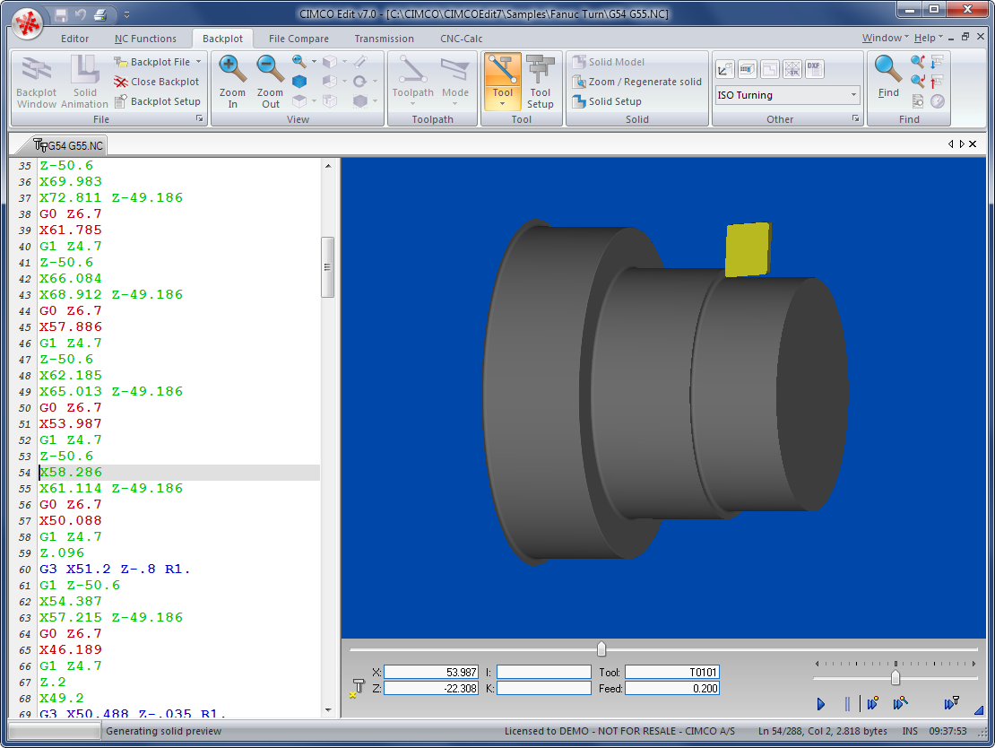Start the backplot simulation play button
Viewport: 995px width, 748px height.
[x=820, y=703]
